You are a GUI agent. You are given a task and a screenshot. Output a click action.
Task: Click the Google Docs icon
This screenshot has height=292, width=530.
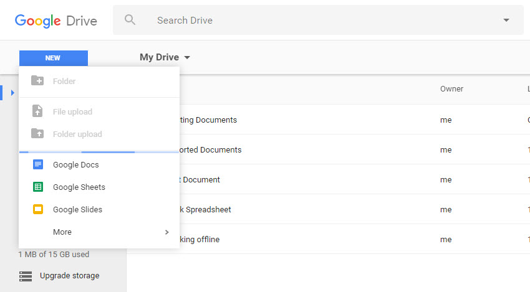[38, 164]
